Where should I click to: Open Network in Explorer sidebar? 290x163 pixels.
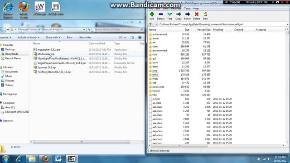(x=8, y=121)
